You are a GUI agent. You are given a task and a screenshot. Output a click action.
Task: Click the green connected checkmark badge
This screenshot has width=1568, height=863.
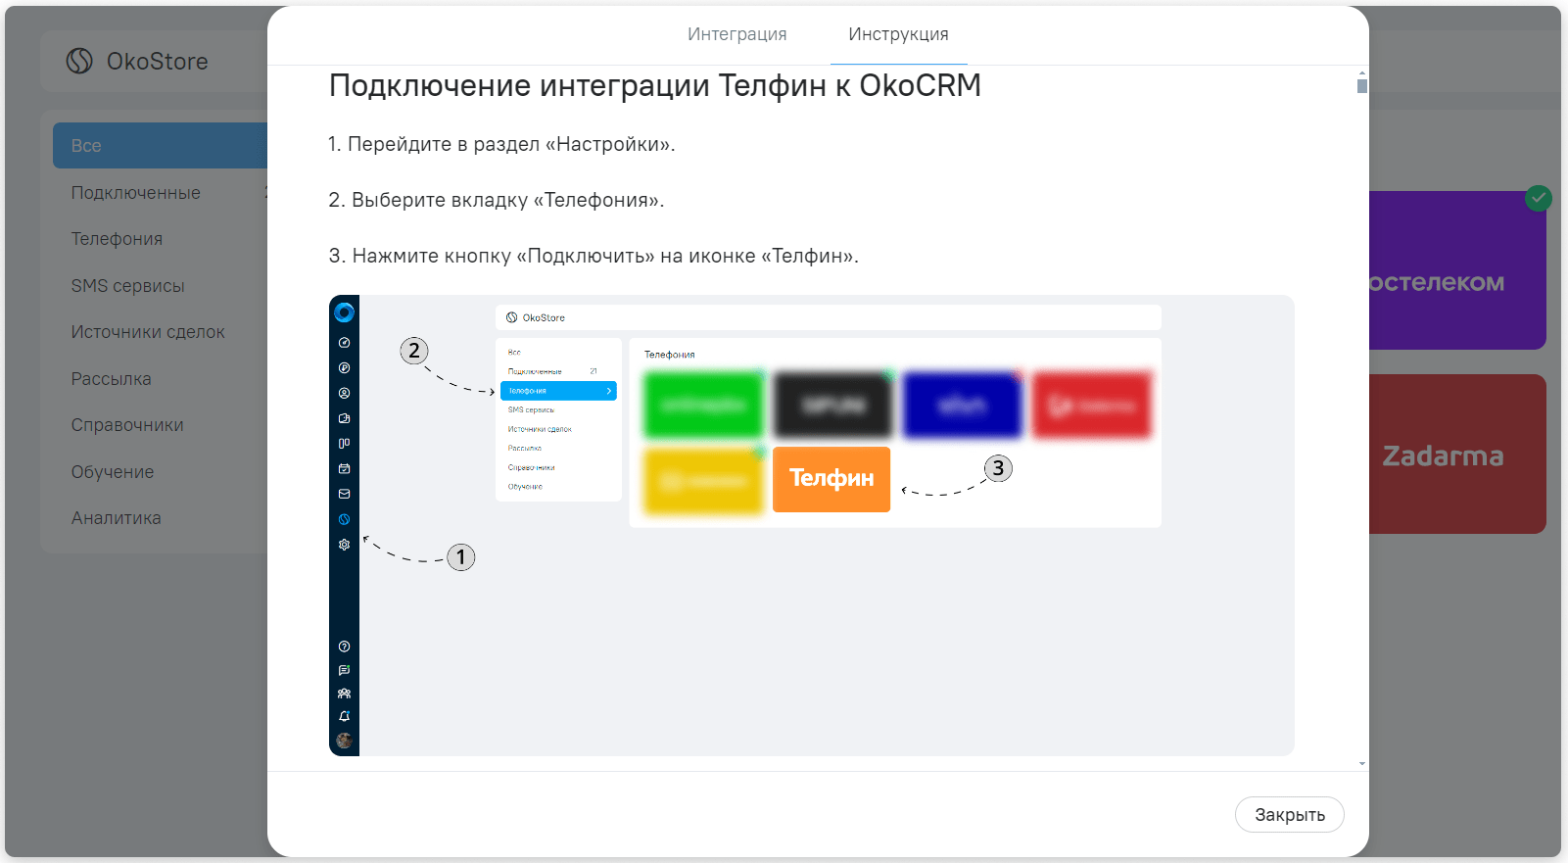coord(1539,198)
